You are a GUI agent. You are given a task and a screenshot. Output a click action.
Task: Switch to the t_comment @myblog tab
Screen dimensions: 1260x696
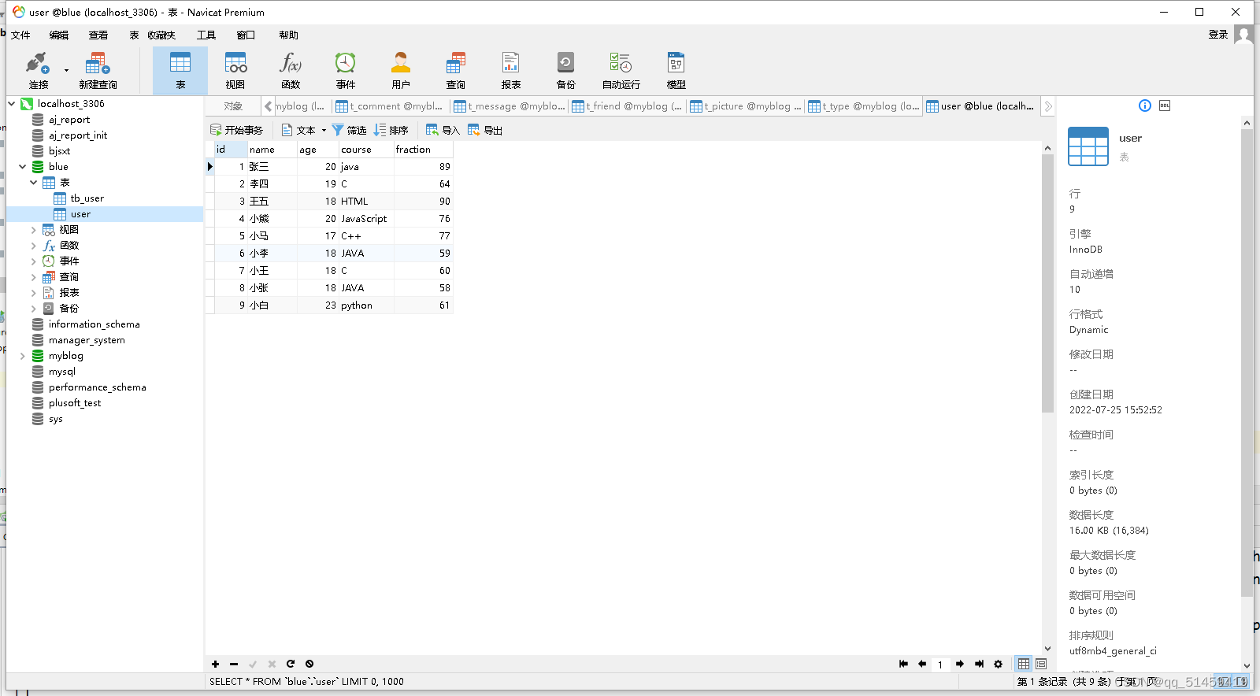click(x=391, y=106)
